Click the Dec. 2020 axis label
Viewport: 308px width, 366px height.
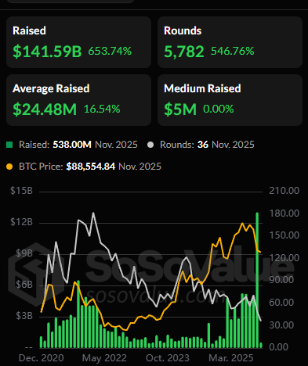coord(42,358)
